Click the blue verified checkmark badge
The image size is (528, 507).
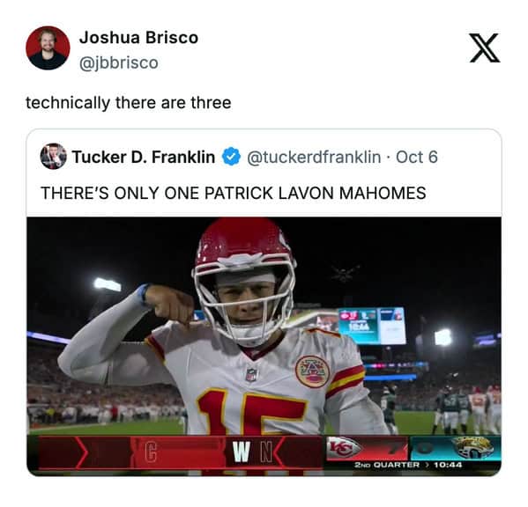click(231, 157)
